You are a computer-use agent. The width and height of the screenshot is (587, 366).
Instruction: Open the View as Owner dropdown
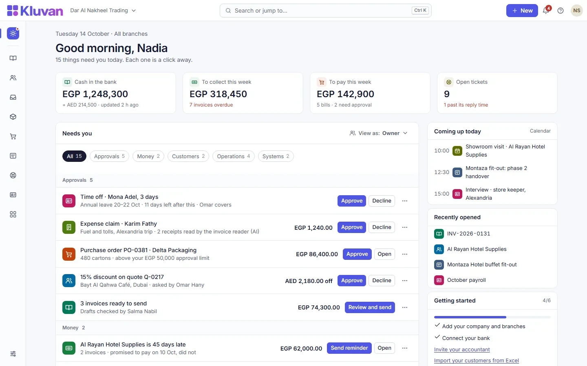coord(379,133)
